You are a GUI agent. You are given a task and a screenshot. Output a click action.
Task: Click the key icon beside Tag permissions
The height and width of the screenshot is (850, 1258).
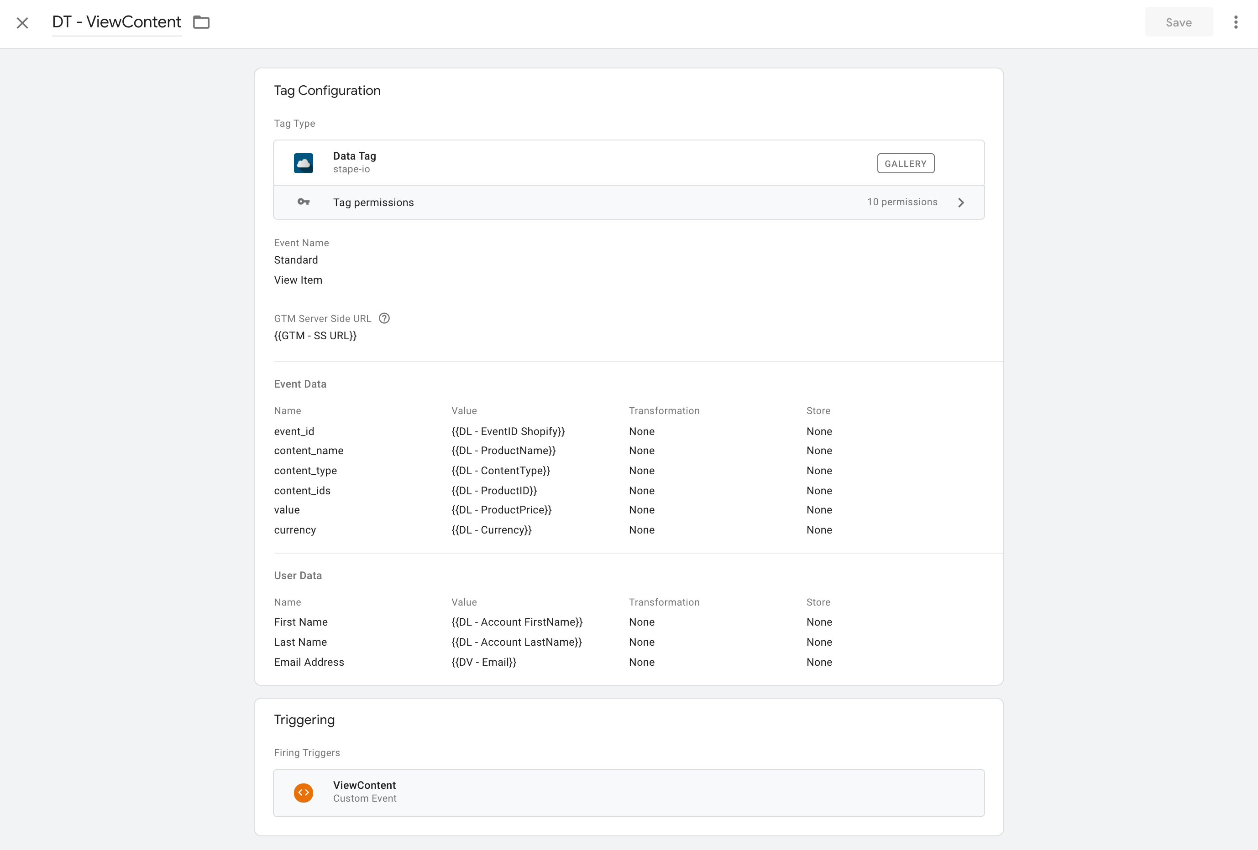[x=303, y=202]
